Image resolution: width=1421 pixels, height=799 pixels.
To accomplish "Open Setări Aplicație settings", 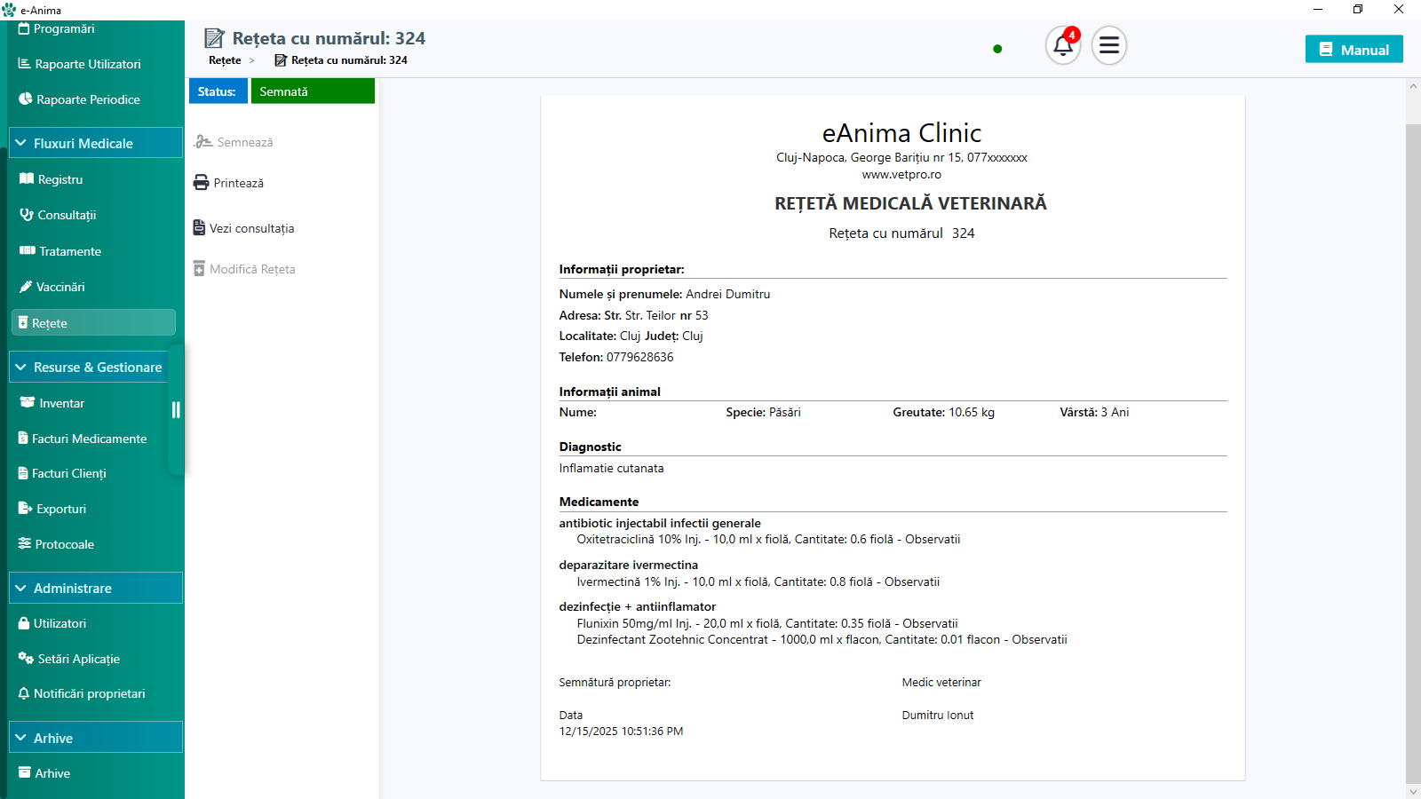I will click(x=78, y=659).
